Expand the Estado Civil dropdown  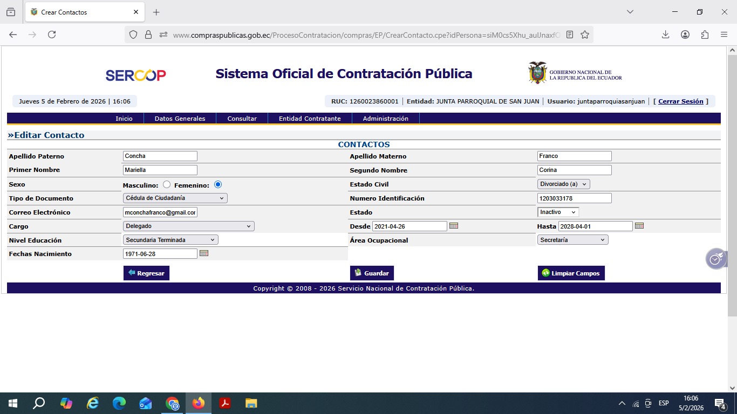pos(564,184)
